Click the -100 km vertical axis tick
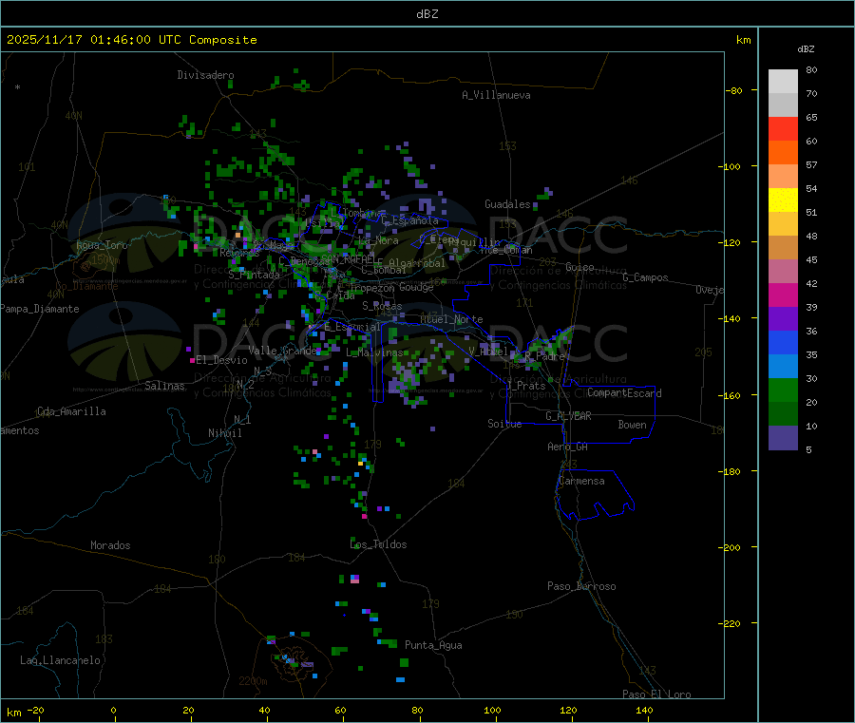Image resolution: width=855 pixels, height=723 pixels. coord(731,166)
